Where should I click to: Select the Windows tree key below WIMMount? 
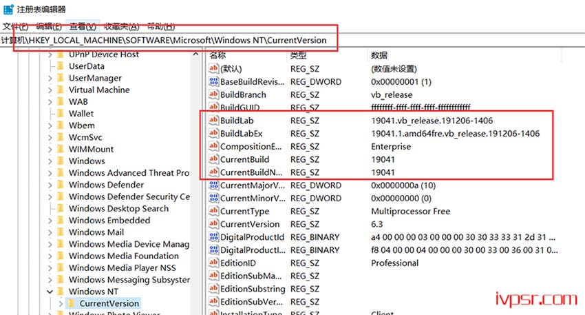87,161
